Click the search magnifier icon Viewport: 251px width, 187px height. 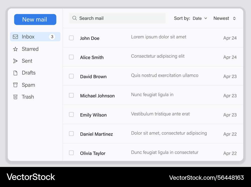[x=75, y=18]
